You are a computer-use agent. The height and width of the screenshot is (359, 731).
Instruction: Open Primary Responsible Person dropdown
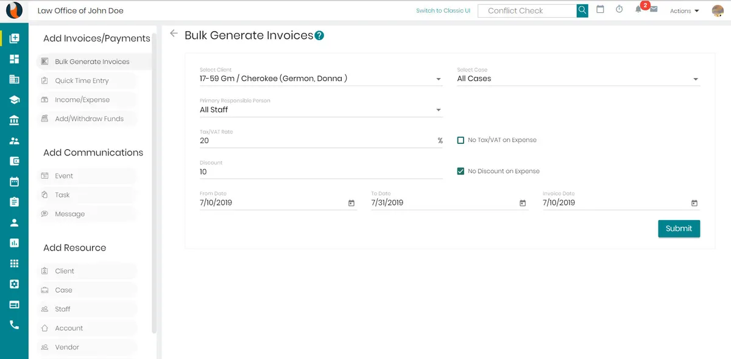pos(439,110)
